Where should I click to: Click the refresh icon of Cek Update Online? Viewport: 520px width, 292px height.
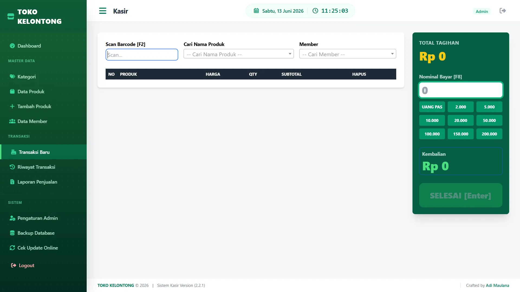[x=12, y=248]
